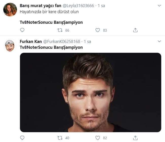Share the Barış murat yağcı fan tweet
165x142 pixels.
coord(135,30)
